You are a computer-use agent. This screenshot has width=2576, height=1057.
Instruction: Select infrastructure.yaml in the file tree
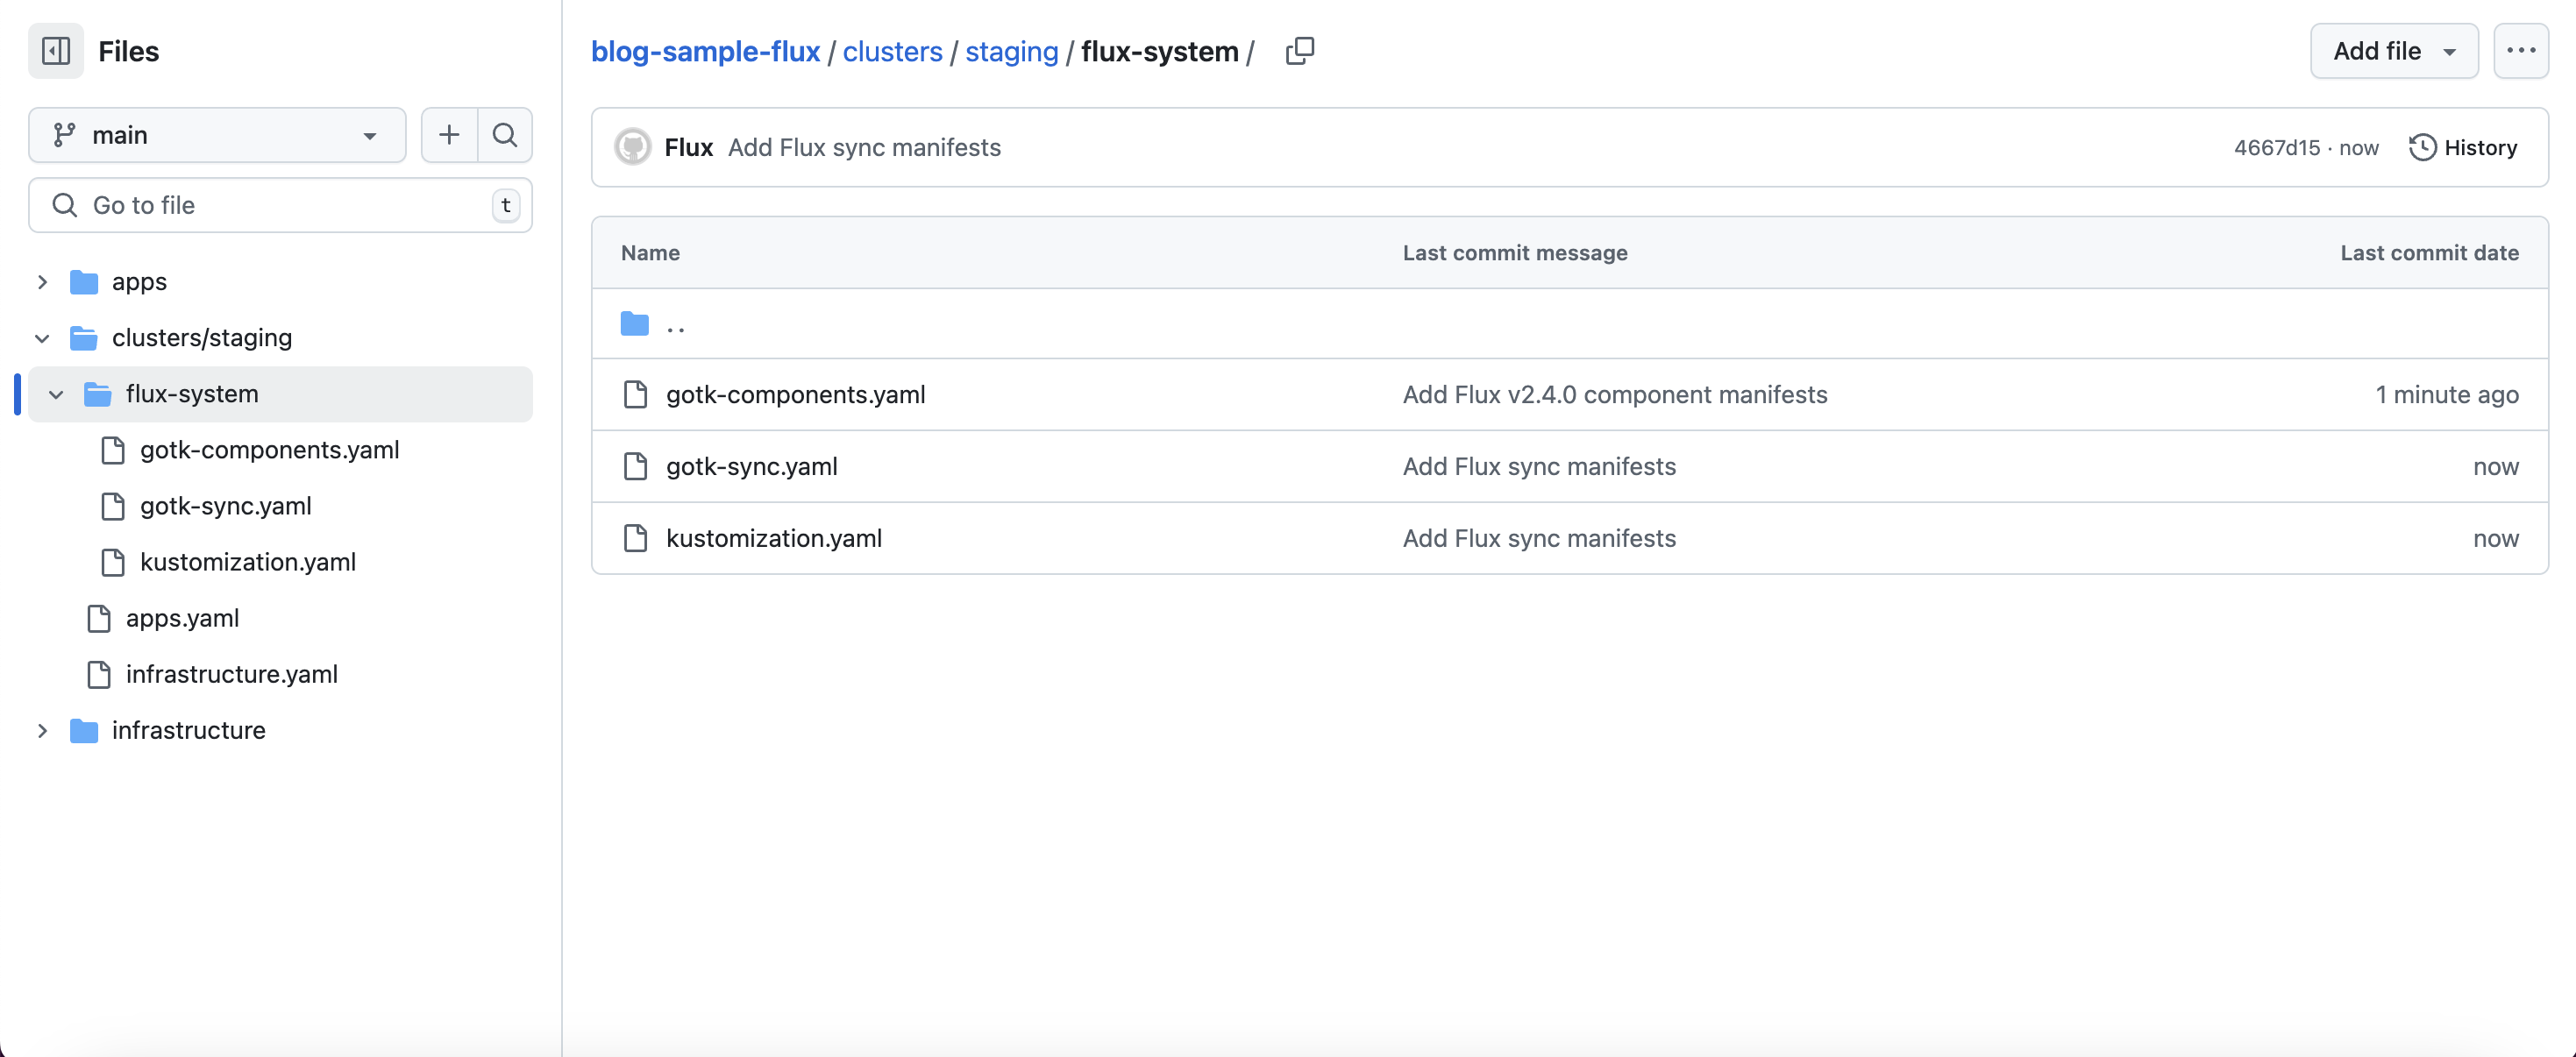pos(231,675)
